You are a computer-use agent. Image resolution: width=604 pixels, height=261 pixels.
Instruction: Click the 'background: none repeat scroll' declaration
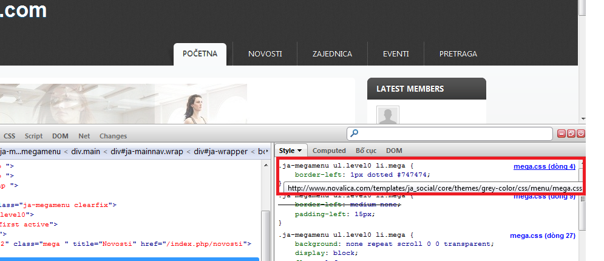click(x=395, y=244)
